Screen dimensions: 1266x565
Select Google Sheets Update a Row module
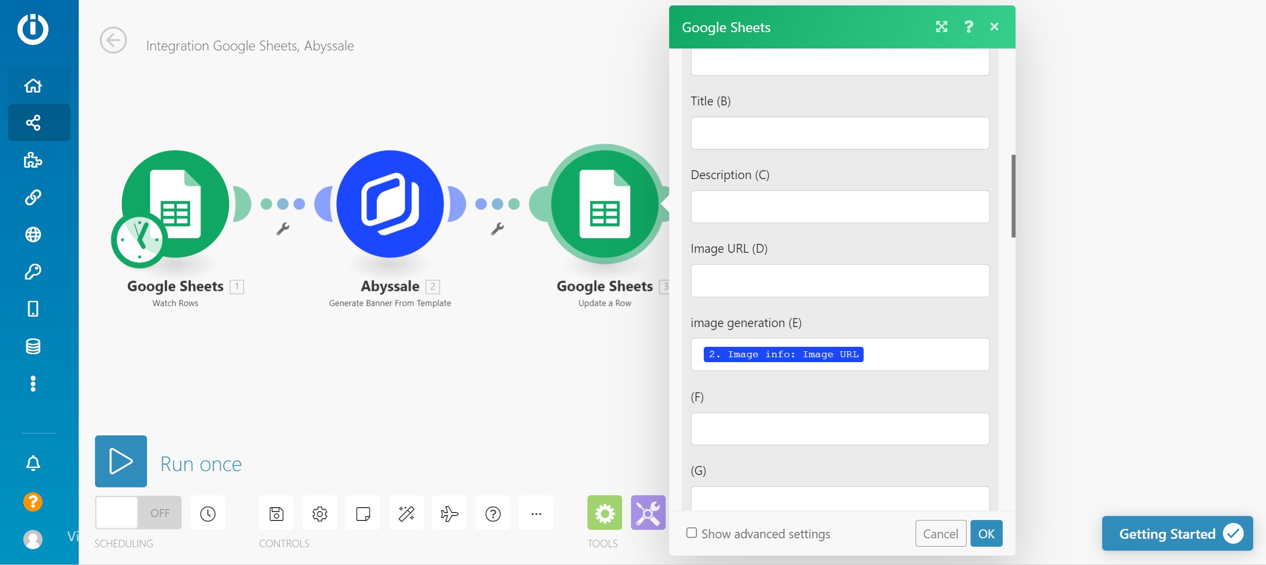click(x=605, y=204)
